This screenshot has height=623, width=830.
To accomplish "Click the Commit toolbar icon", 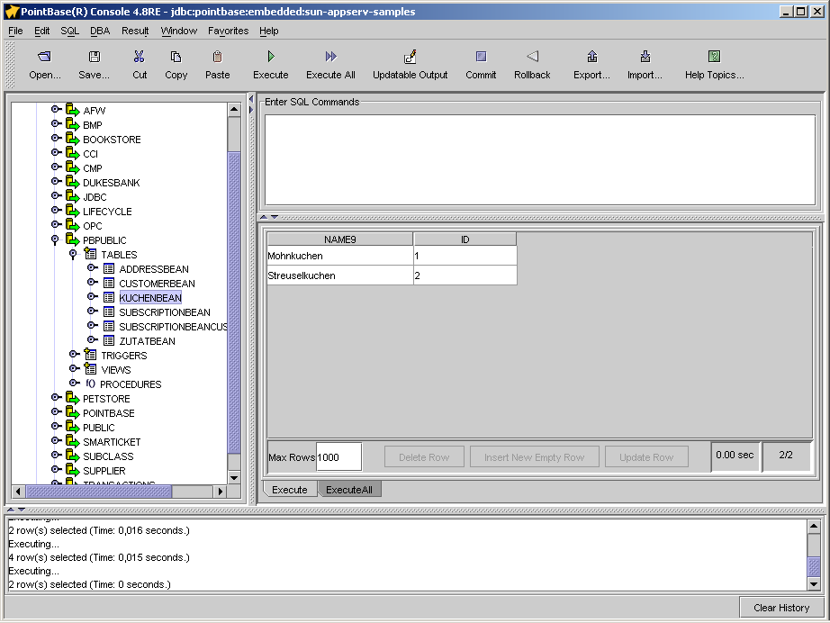I will [x=482, y=56].
